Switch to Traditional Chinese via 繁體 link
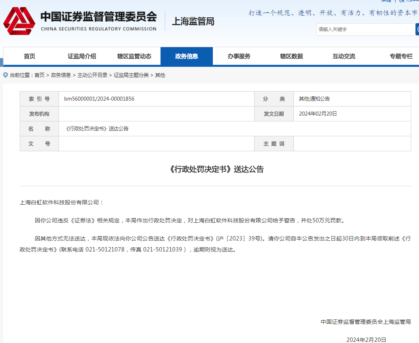The width and height of the screenshot is (419, 343). (x=386, y=1)
